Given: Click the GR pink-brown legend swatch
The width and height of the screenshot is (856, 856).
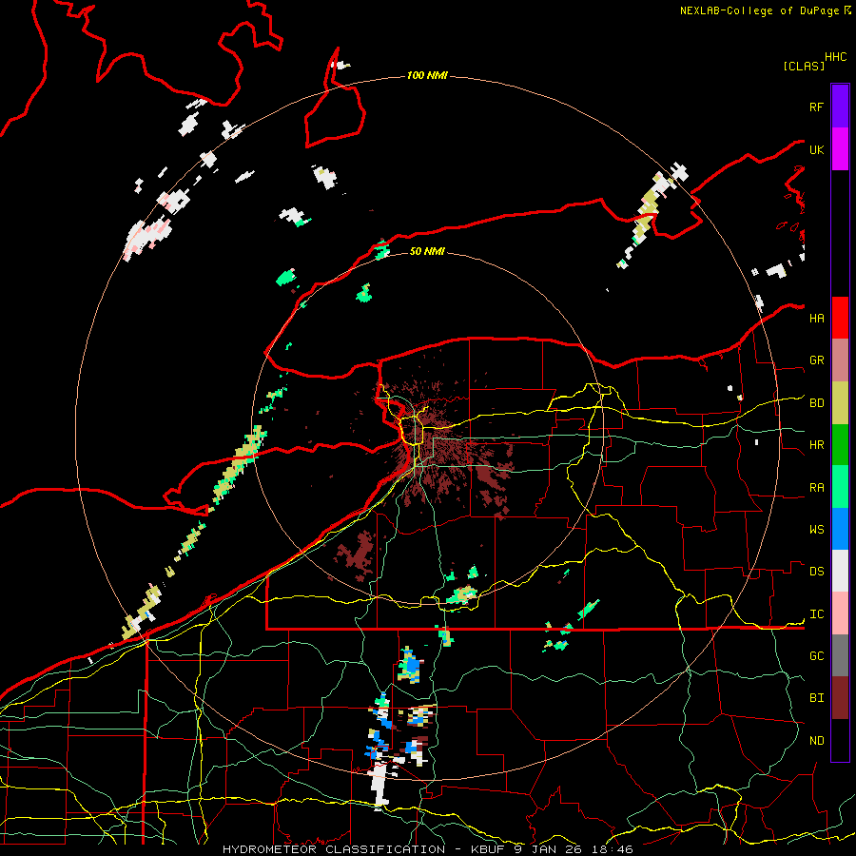Looking at the screenshot, I should click(840, 360).
